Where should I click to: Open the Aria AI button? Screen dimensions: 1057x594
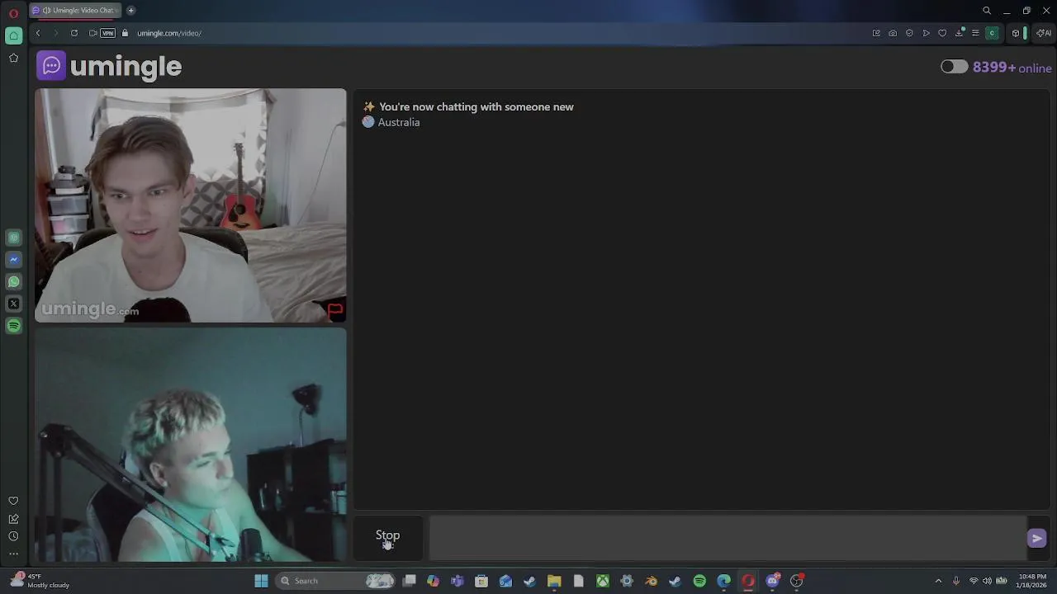click(1044, 33)
